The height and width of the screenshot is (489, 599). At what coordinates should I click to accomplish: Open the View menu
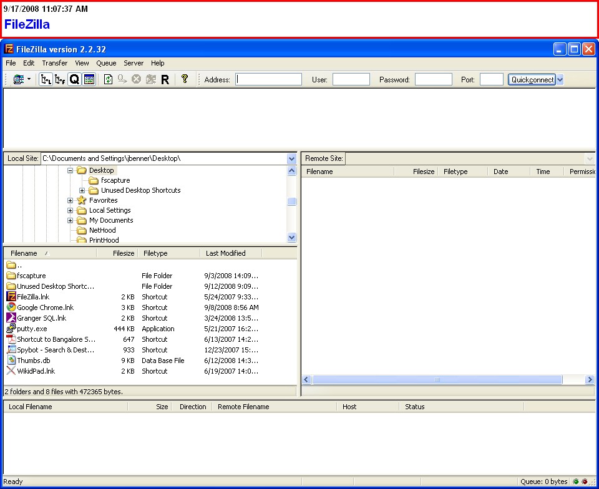click(82, 63)
